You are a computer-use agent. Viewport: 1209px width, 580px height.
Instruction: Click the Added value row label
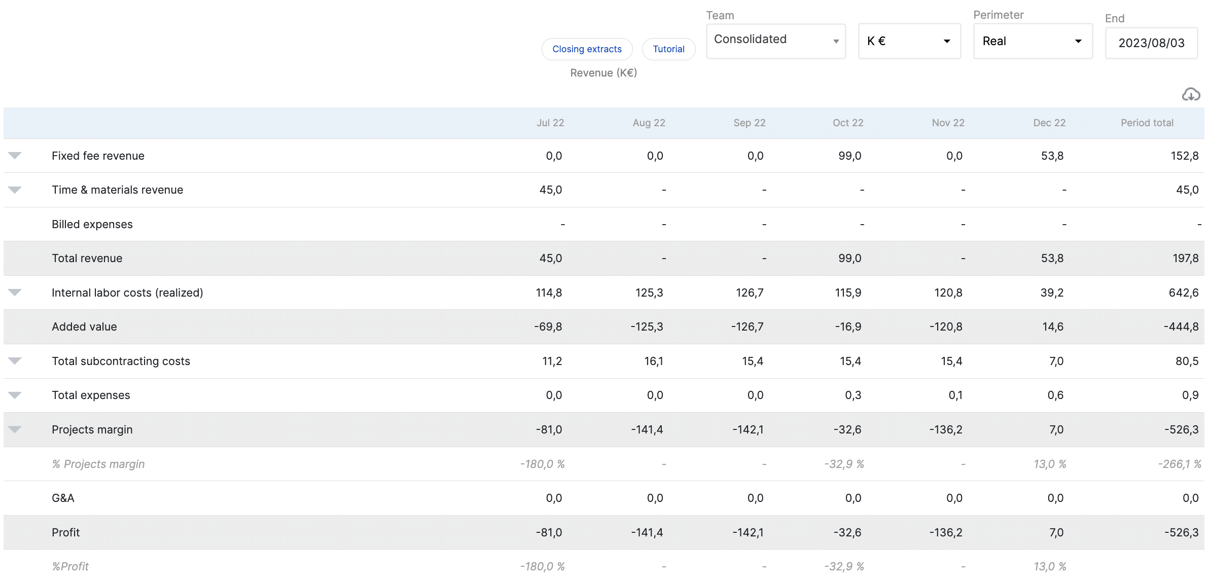tap(84, 327)
